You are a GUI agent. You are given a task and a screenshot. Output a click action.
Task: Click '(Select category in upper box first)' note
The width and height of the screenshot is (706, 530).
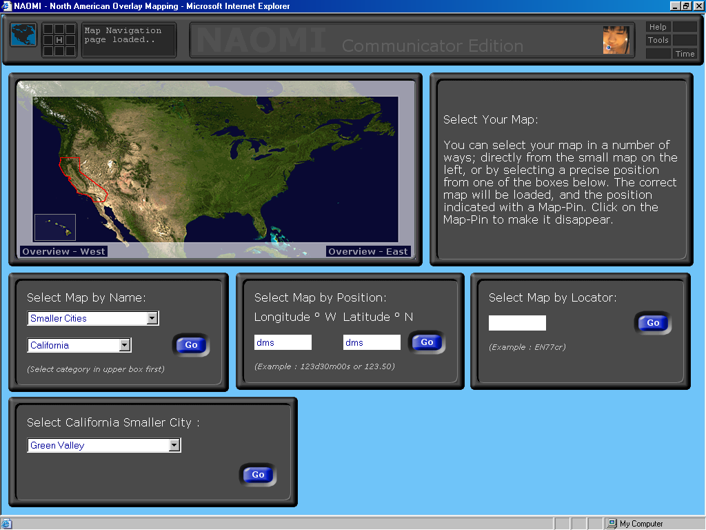pos(95,369)
